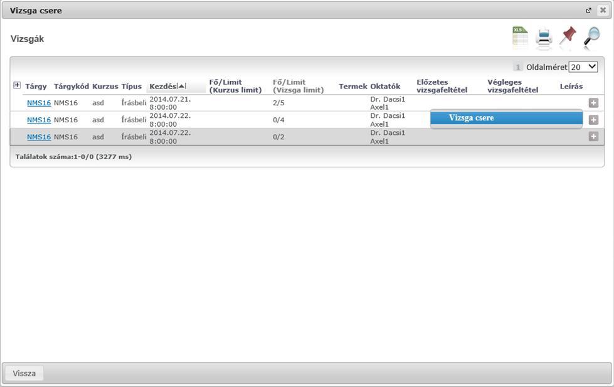Pin the Vizsgák table with pushpin icon

[x=568, y=37]
